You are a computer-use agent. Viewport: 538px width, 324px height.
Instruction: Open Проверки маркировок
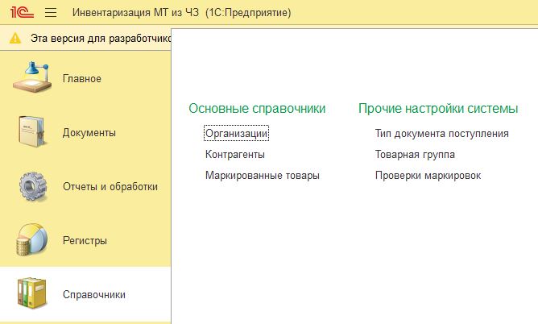(428, 176)
